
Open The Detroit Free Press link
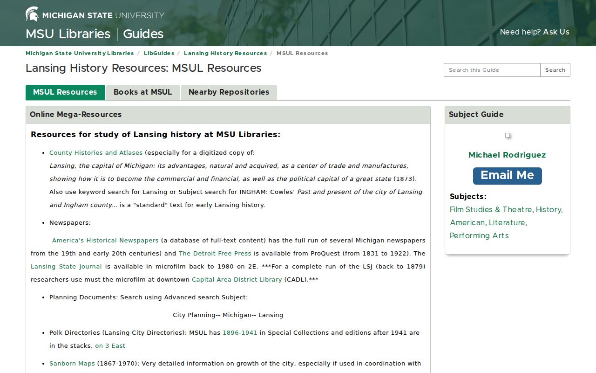click(215, 253)
